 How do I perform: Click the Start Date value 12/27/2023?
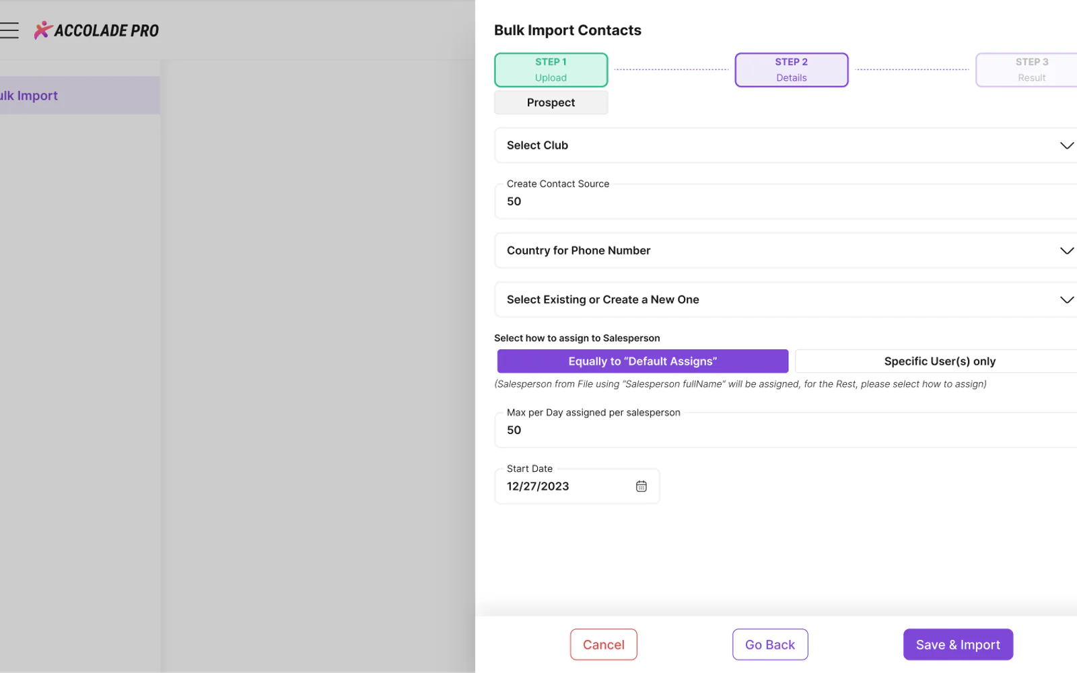pos(538,487)
